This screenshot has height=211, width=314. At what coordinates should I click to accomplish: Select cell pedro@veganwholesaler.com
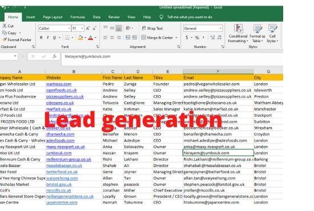[x=218, y=84]
